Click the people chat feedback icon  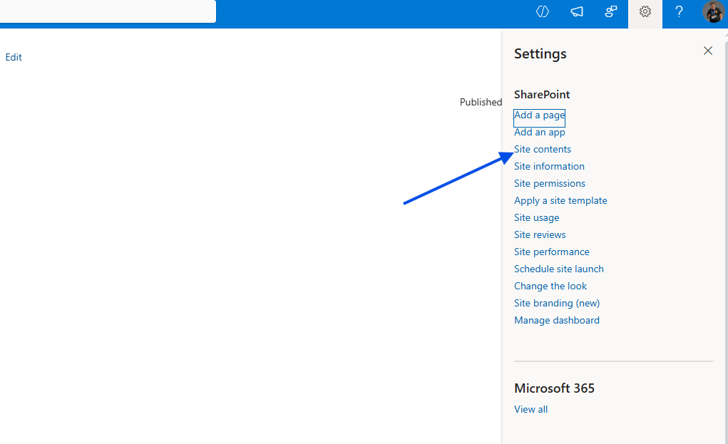[x=611, y=11]
